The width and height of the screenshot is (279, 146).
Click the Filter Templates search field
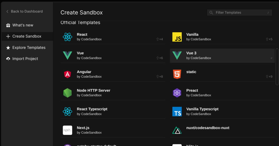click(x=239, y=12)
